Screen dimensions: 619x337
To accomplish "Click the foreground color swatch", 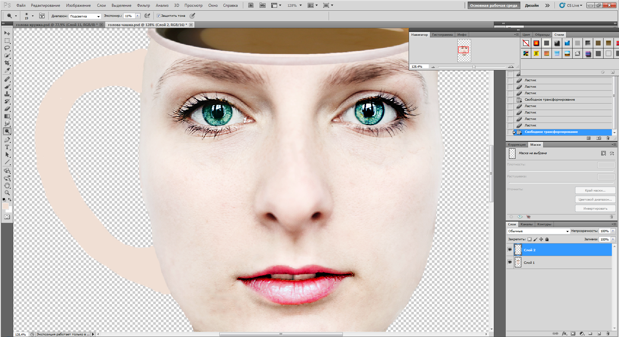I will pos(5,206).
